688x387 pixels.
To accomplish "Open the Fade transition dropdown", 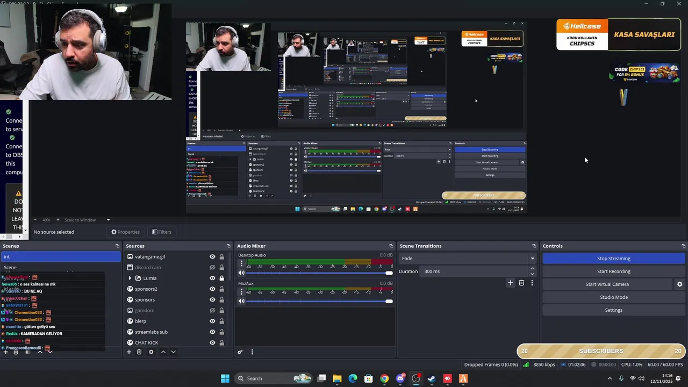I will pos(467,259).
